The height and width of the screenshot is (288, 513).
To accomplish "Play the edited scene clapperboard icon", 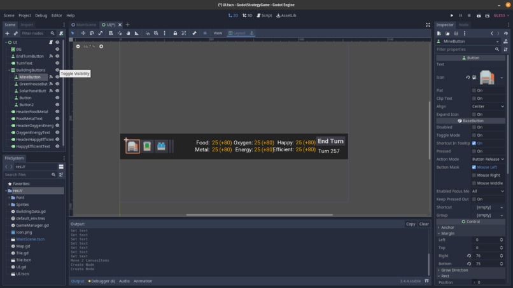I will (x=479, y=15).
